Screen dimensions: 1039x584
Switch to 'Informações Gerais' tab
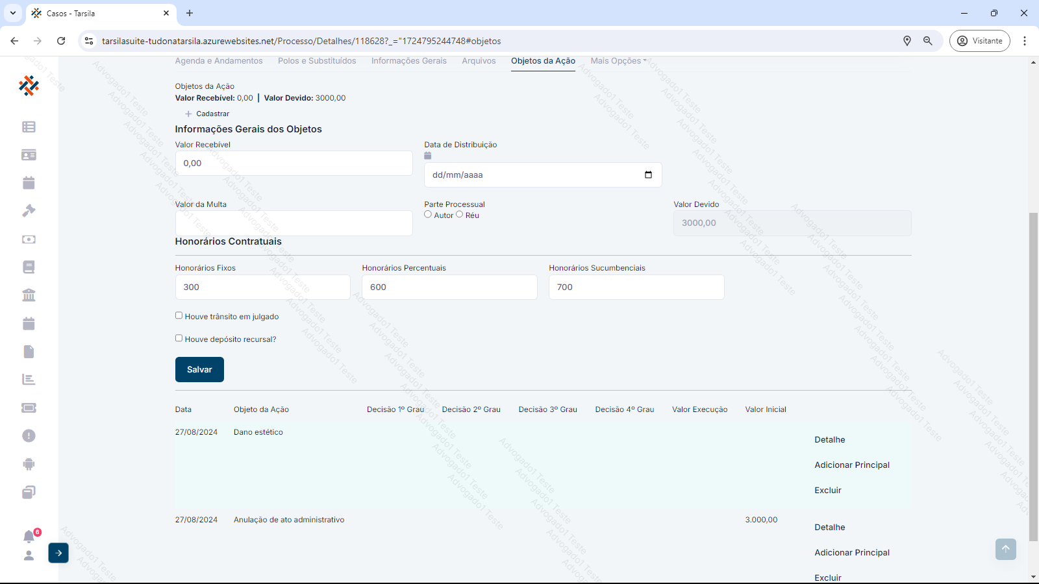(x=409, y=61)
